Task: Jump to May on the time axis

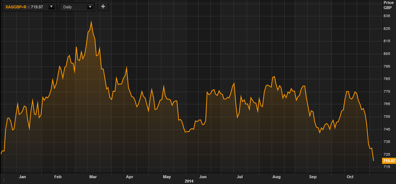Action: 167,177
